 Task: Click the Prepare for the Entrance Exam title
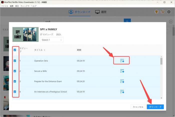coord(48,81)
